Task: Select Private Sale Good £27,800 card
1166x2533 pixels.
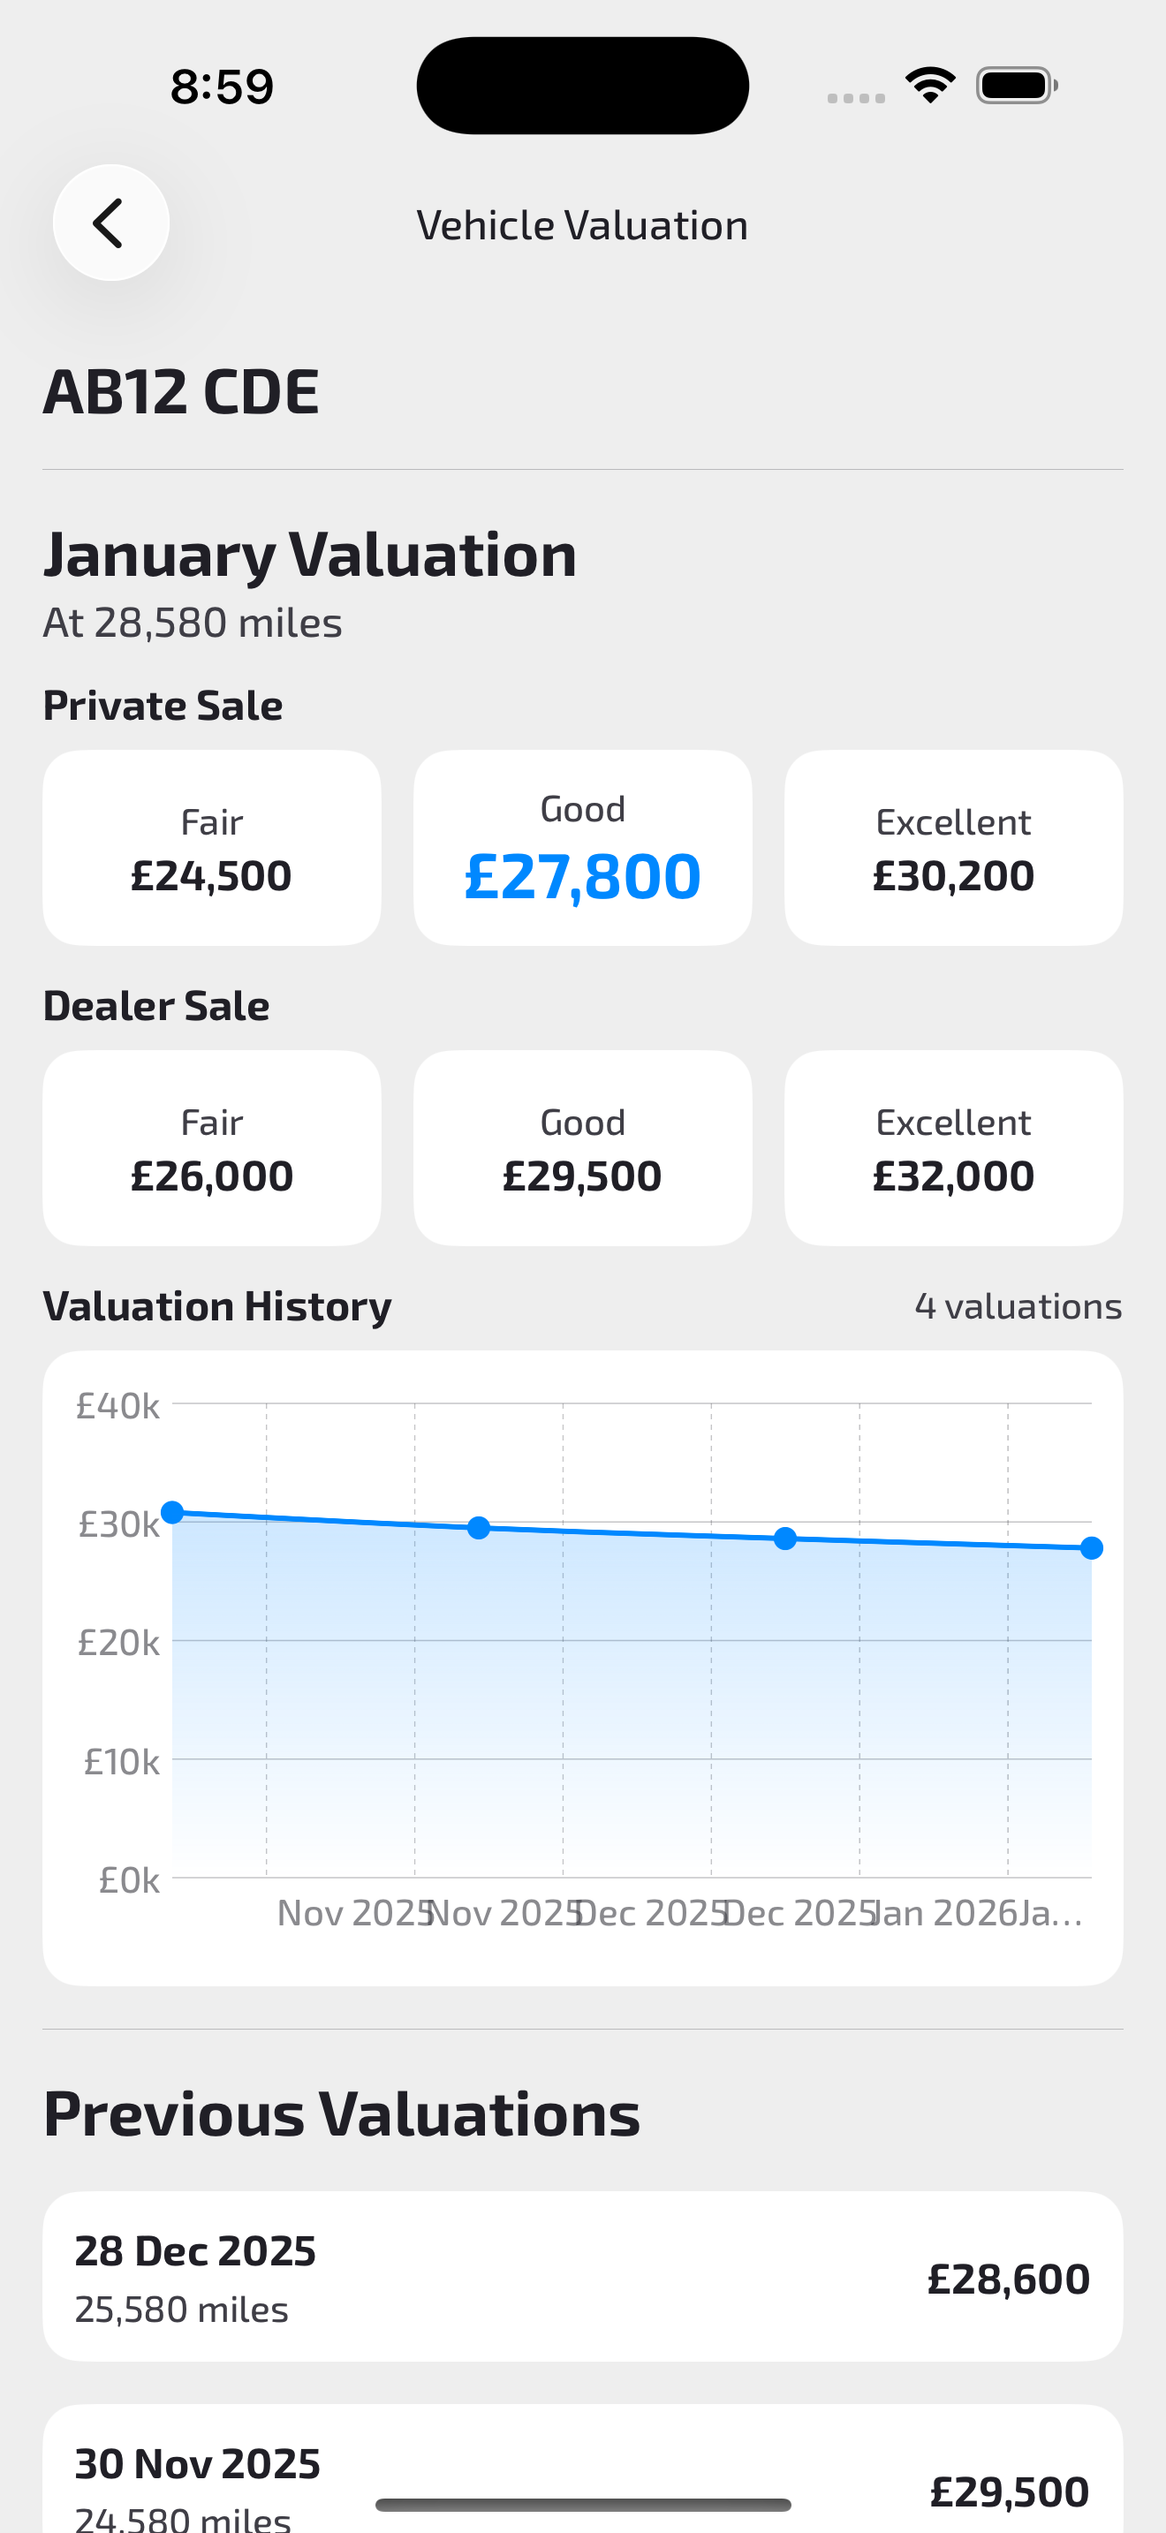Action: click(x=582, y=848)
